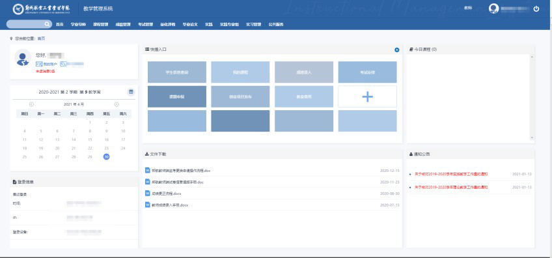552x258 pixels.
Task: Open the user avatar icon at top right
Action: [494, 9]
